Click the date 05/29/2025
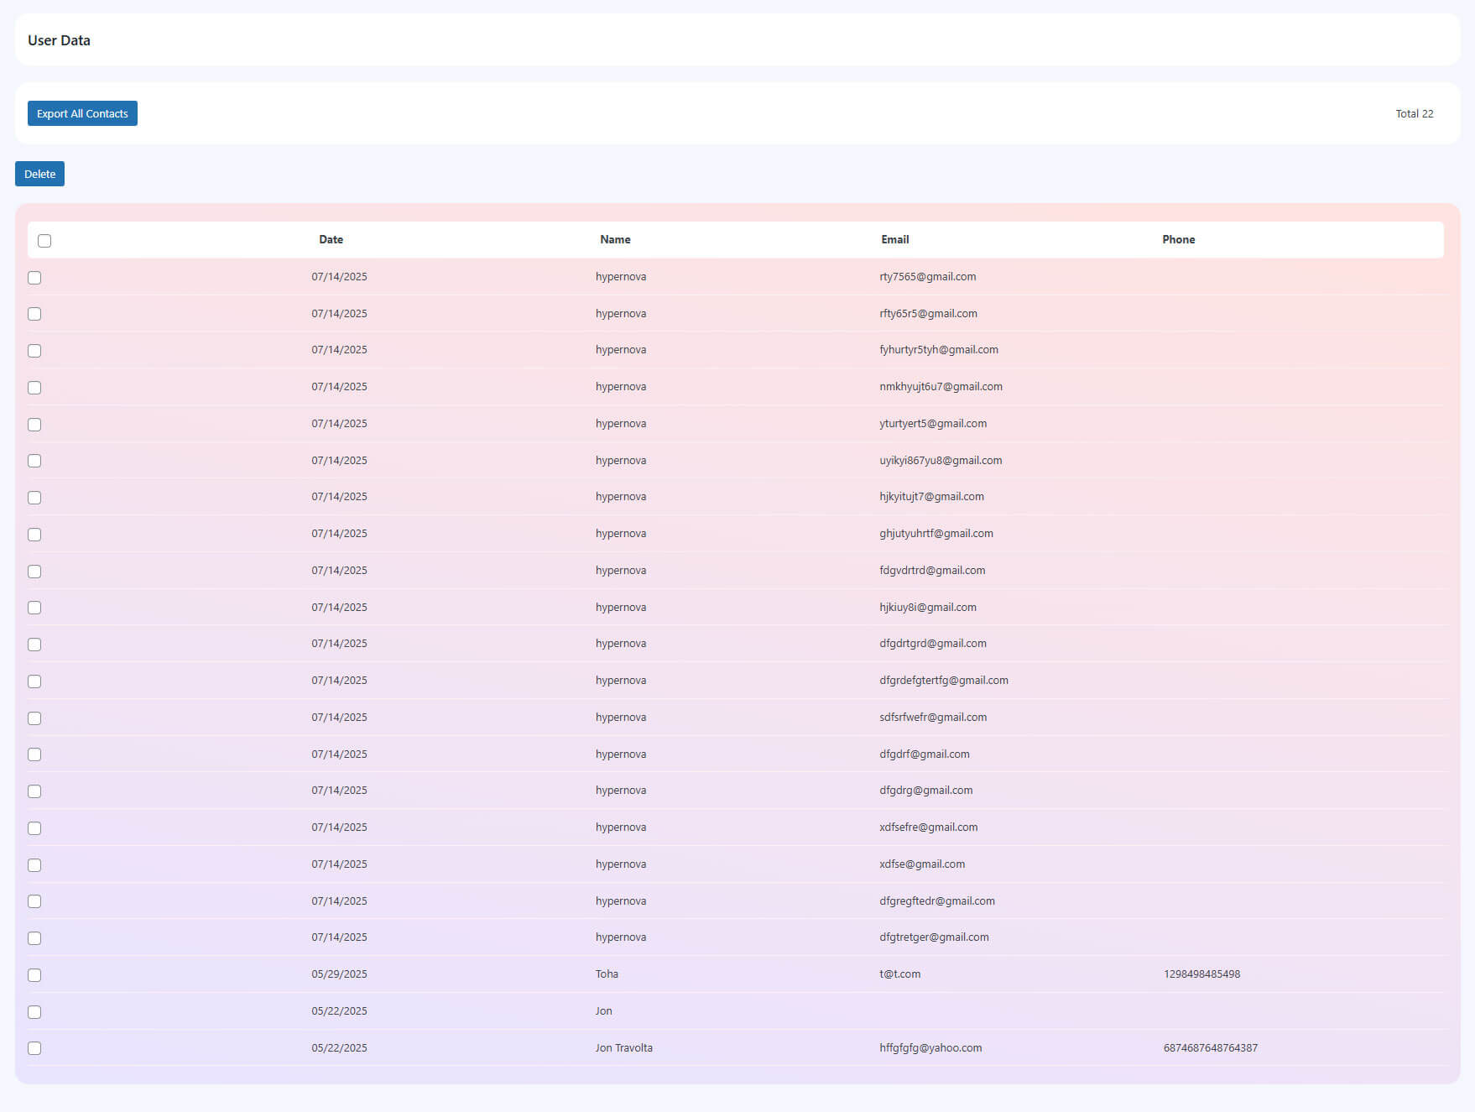 (339, 974)
